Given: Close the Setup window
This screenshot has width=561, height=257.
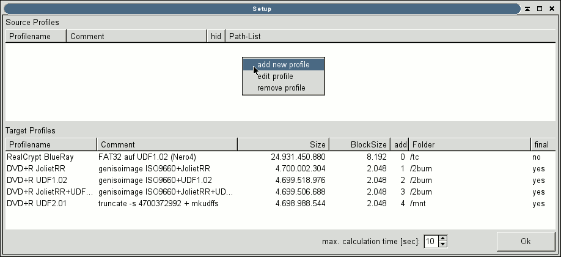Looking at the screenshot, I should (551, 9).
